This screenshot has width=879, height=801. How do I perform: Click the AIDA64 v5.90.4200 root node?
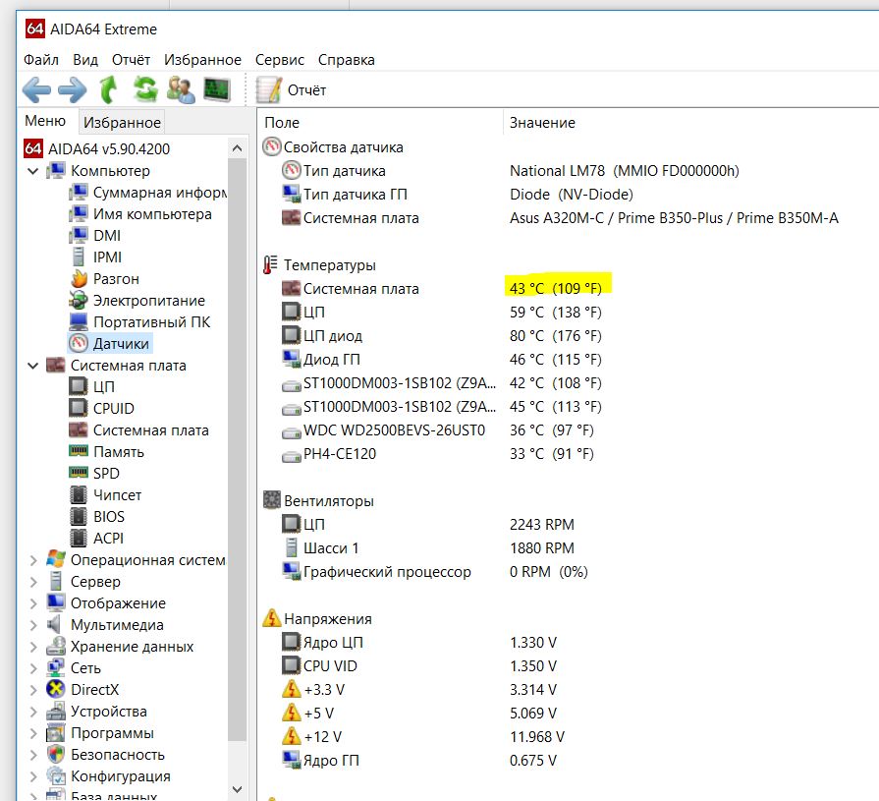tap(96, 148)
